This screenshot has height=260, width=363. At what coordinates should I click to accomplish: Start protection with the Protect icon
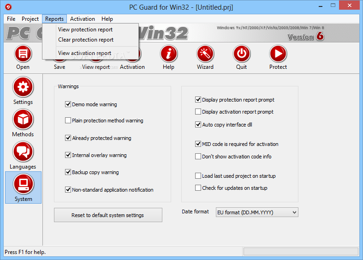tap(278, 54)
